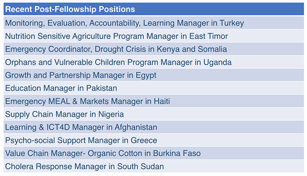Click the word Uganda in the table

pyautogui.click(x=218, y=63)
